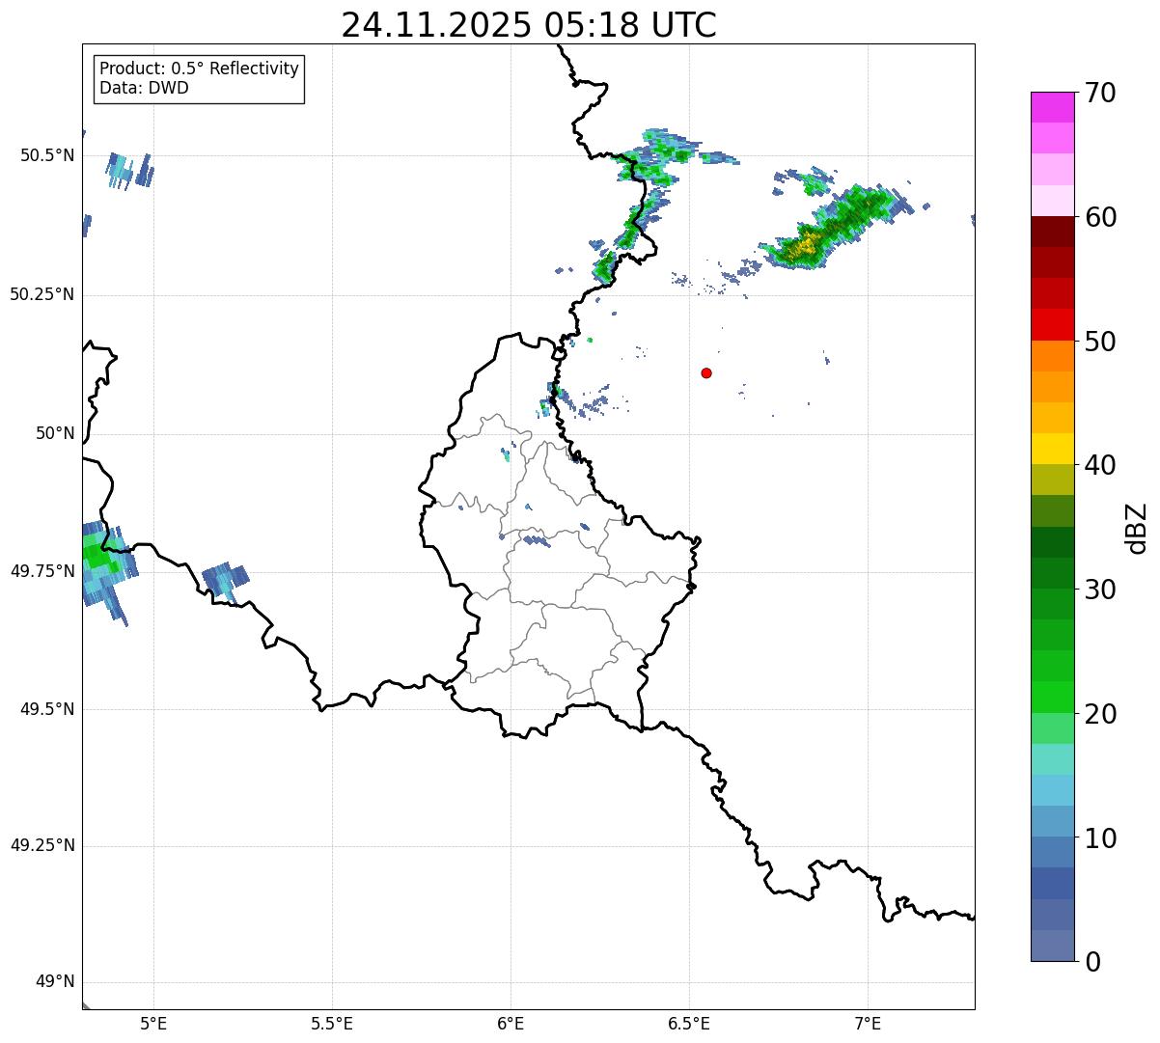Click the "Data: DWD" text
The image size is (1160, 1043).
tap(144, 89)
